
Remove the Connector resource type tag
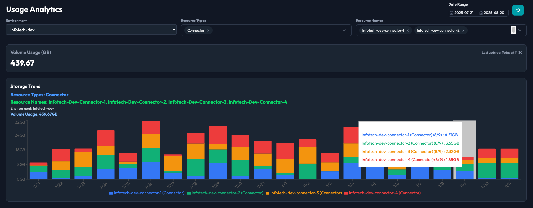[x=208, y=30]
